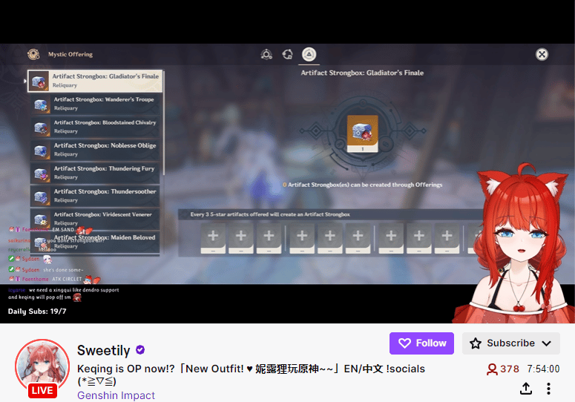Click the Subscribe star icon
Image resolution: width=575 pixels, height=402 pixels.
[476, 343]
